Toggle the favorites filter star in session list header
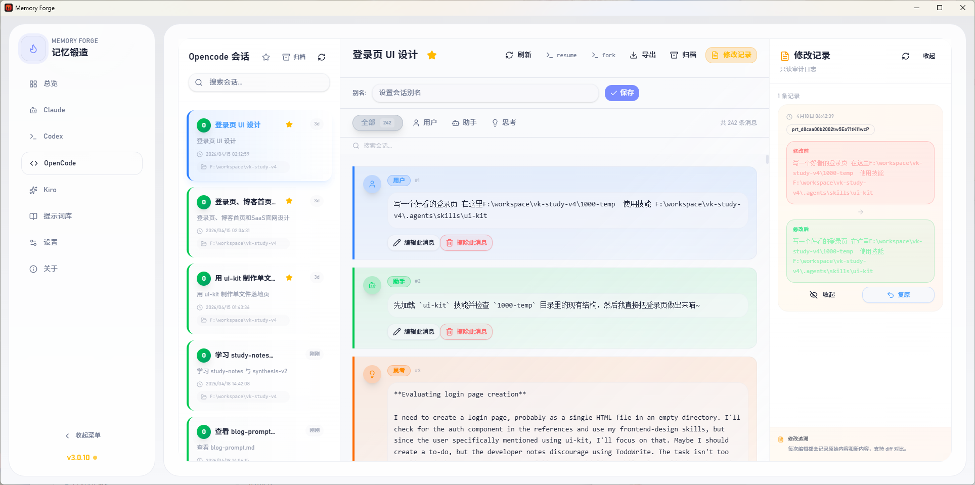This screenshot has width=975, height=485. tap(266, 57)
